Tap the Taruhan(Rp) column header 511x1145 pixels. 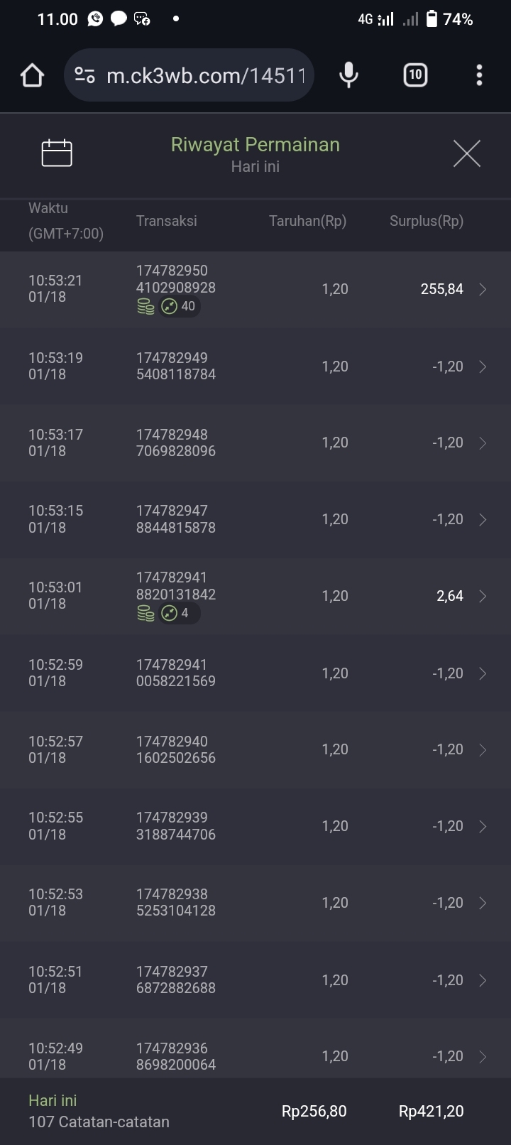(307, 221)
